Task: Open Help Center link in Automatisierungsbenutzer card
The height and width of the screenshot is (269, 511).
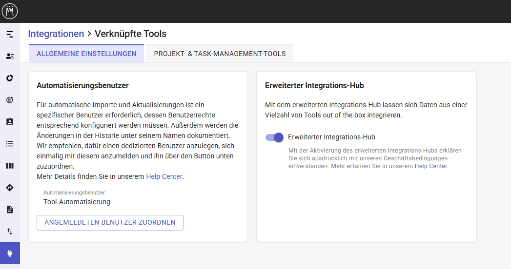Action: click(164, 176)
